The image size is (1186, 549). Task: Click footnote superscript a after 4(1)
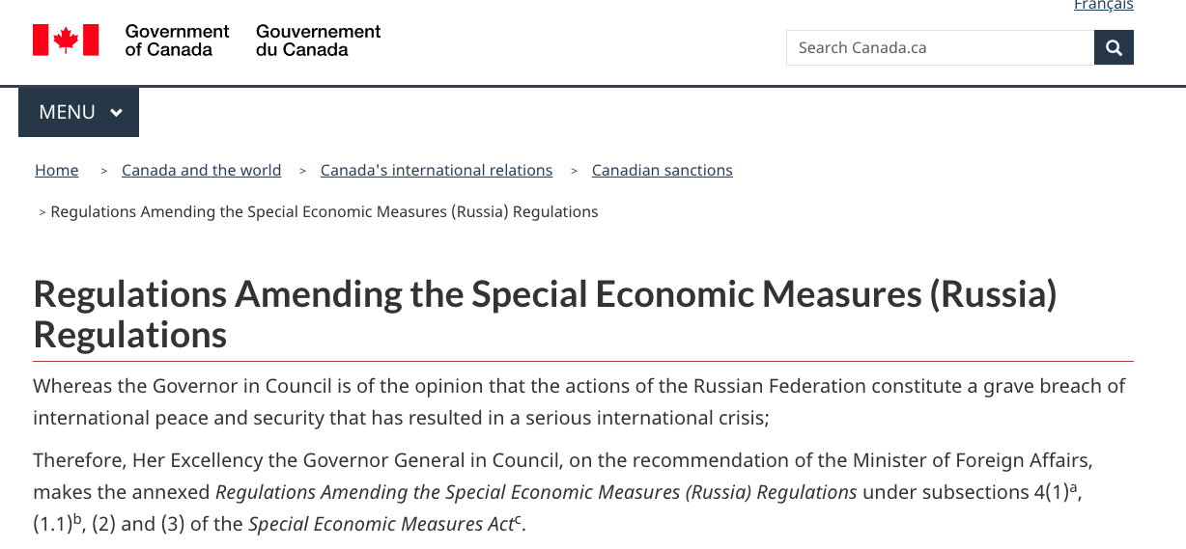(1073, 487)
